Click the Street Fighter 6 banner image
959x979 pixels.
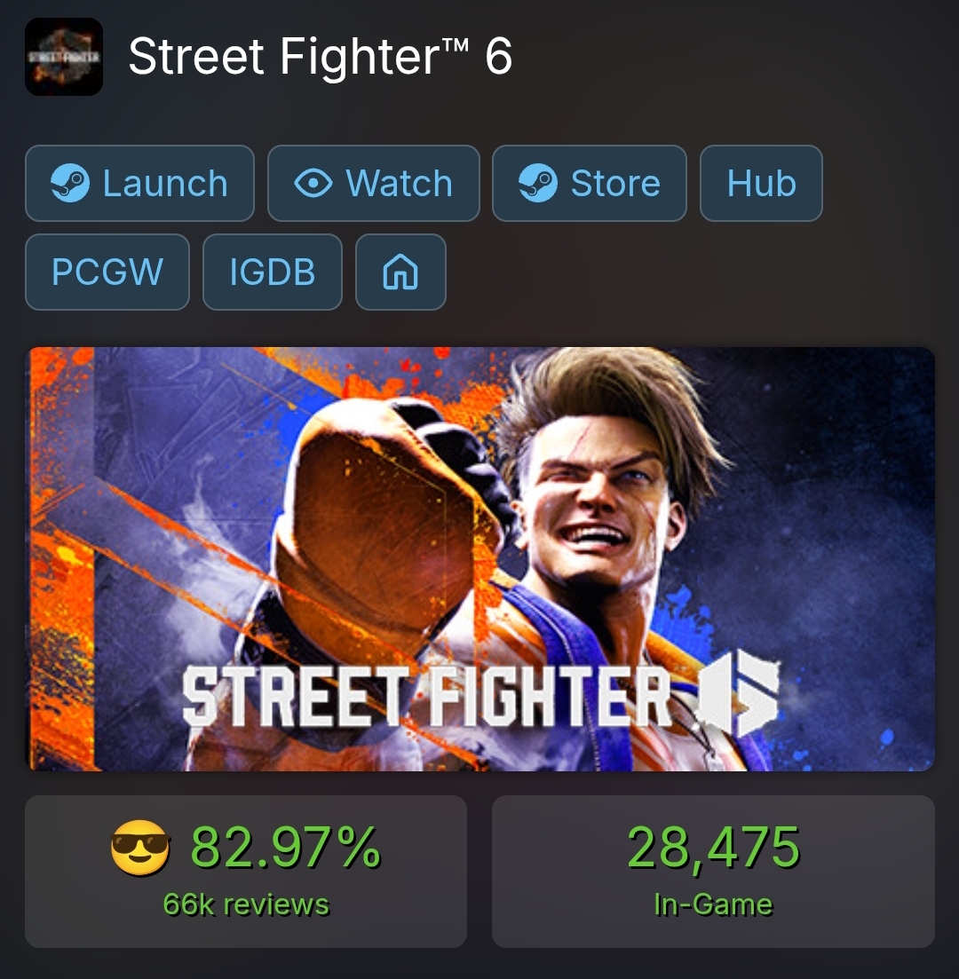point(479,559)
